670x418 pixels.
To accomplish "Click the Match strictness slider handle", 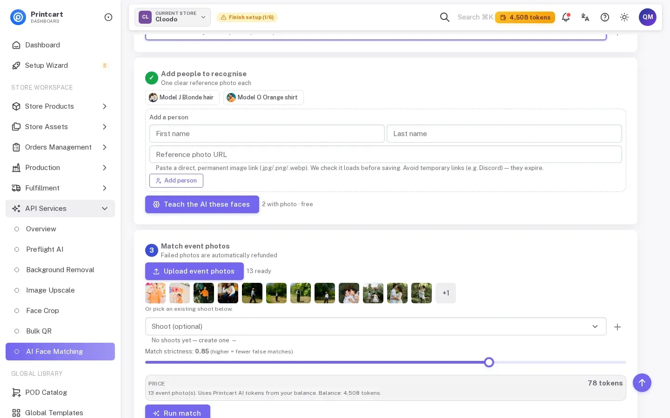I will [x=489, y=362].
